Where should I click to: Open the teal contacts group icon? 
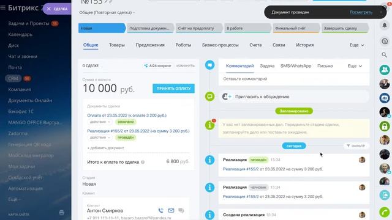click(385, 70)
